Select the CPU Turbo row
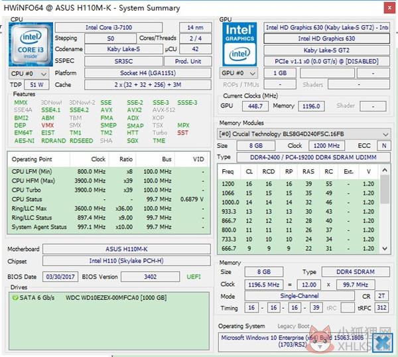 tap(109, 190)
